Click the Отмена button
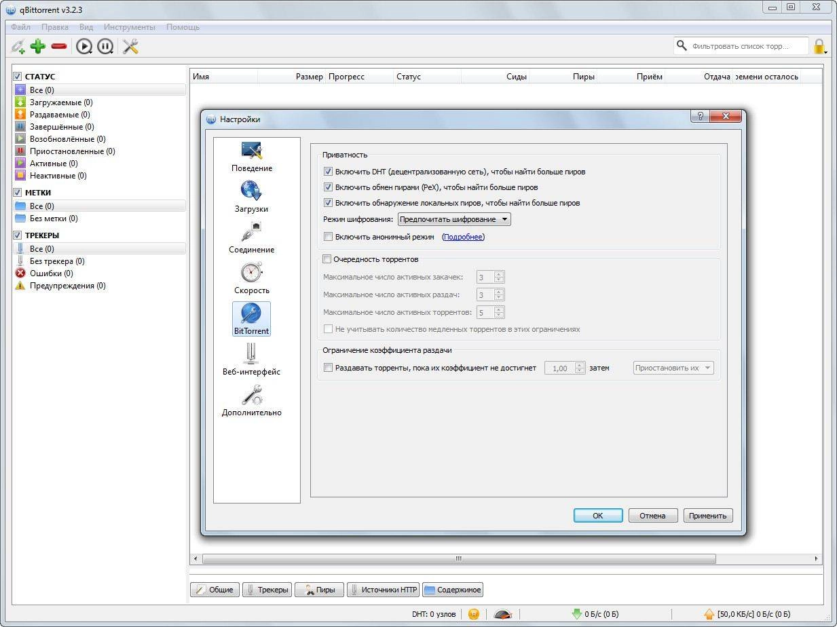The height and width of the screenshot is (627, 837). tap(652, 516)
